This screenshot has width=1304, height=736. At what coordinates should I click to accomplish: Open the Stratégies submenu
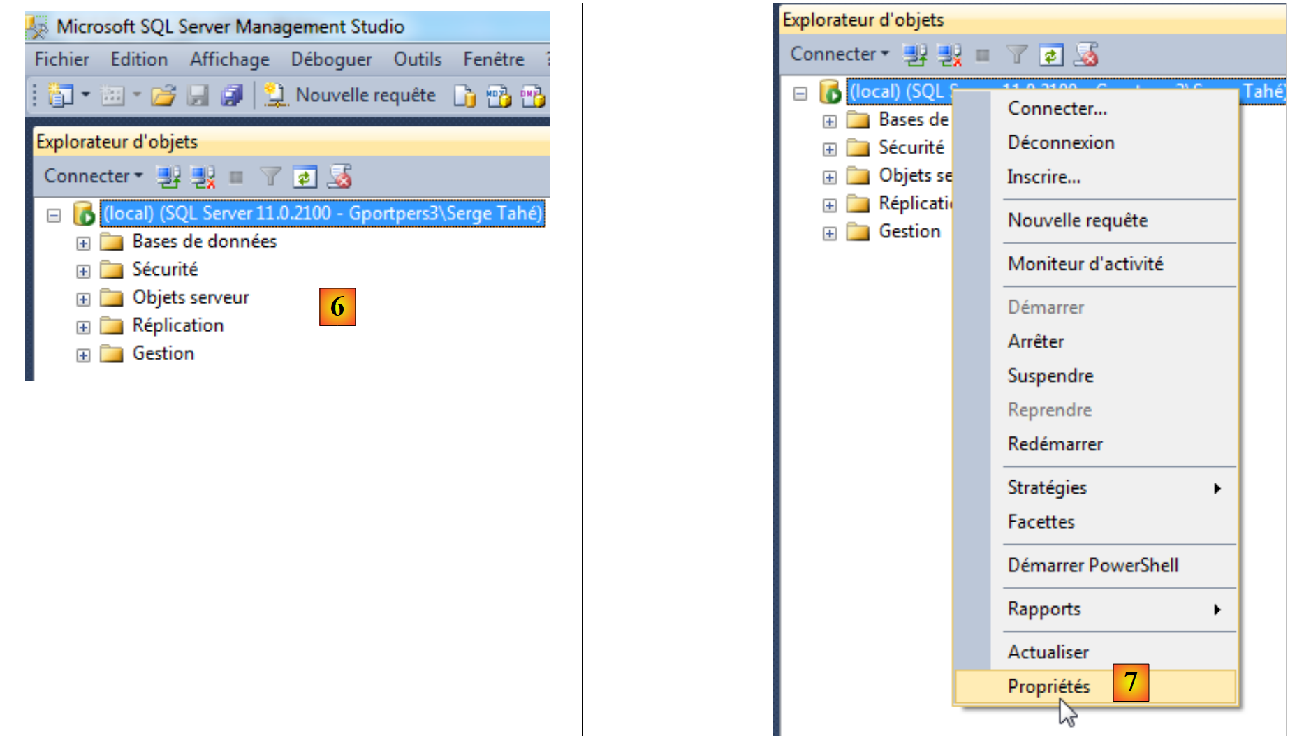[x=1047, y=487]
